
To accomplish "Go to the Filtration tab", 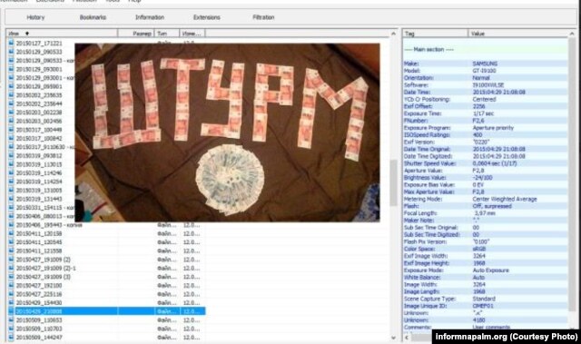I will [263, 17].
